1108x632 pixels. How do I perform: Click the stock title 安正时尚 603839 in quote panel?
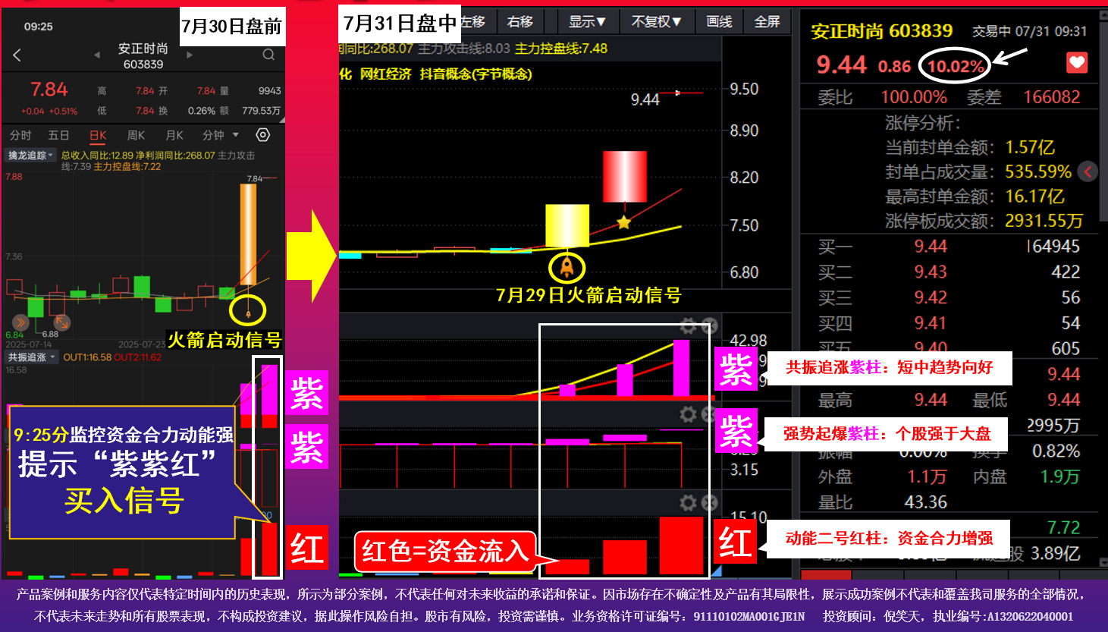[x=881, y=31]
